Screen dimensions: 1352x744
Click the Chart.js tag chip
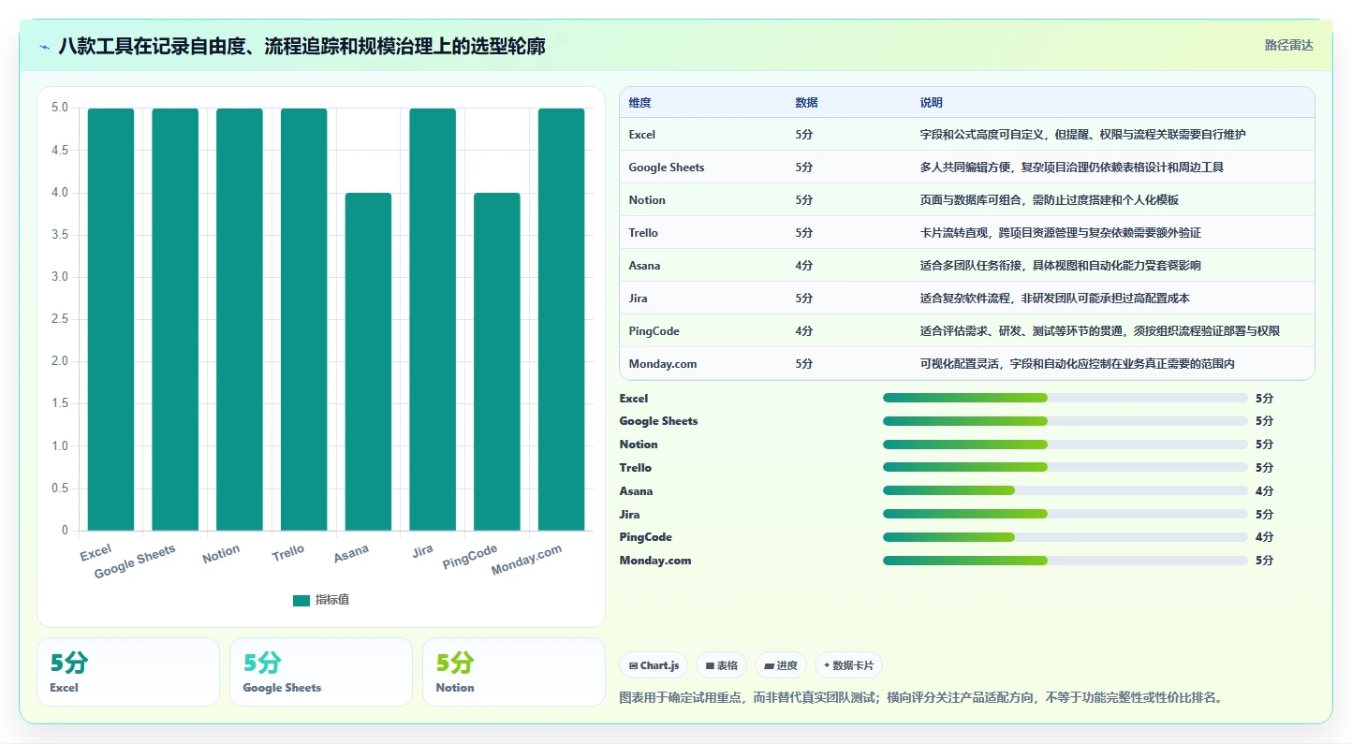pos(654,665)
